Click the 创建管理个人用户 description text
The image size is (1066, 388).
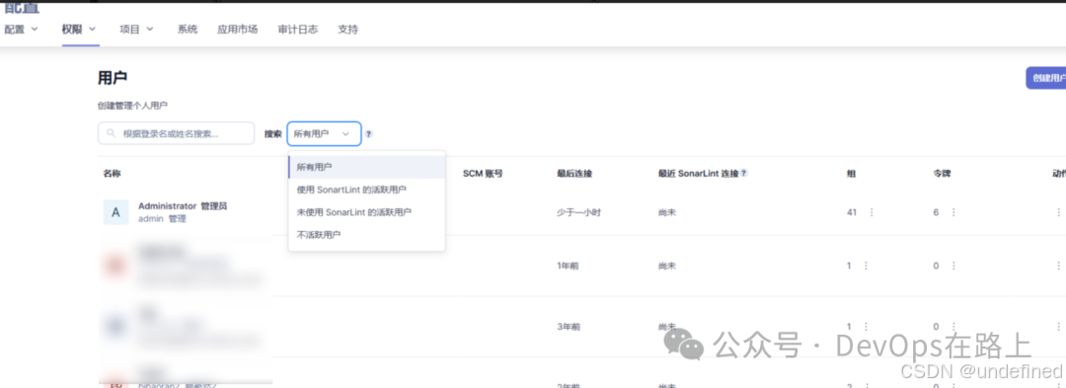pos(132,106)
